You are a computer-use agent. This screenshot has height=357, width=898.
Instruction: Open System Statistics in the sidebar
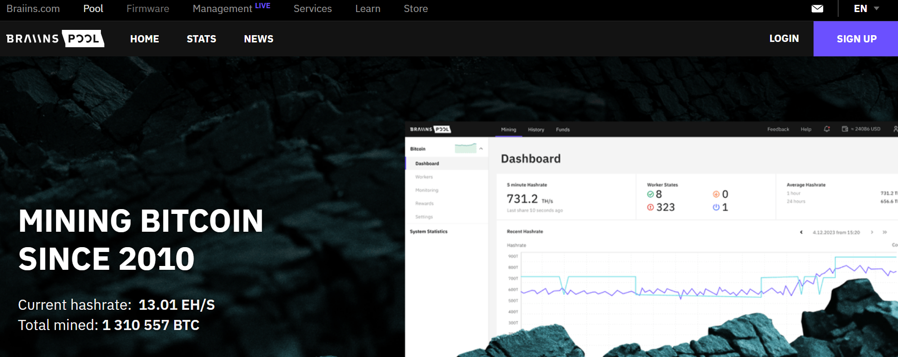coord(428,232)
